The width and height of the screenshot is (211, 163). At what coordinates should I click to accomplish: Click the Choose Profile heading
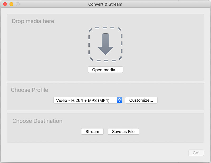pos(30,90)
